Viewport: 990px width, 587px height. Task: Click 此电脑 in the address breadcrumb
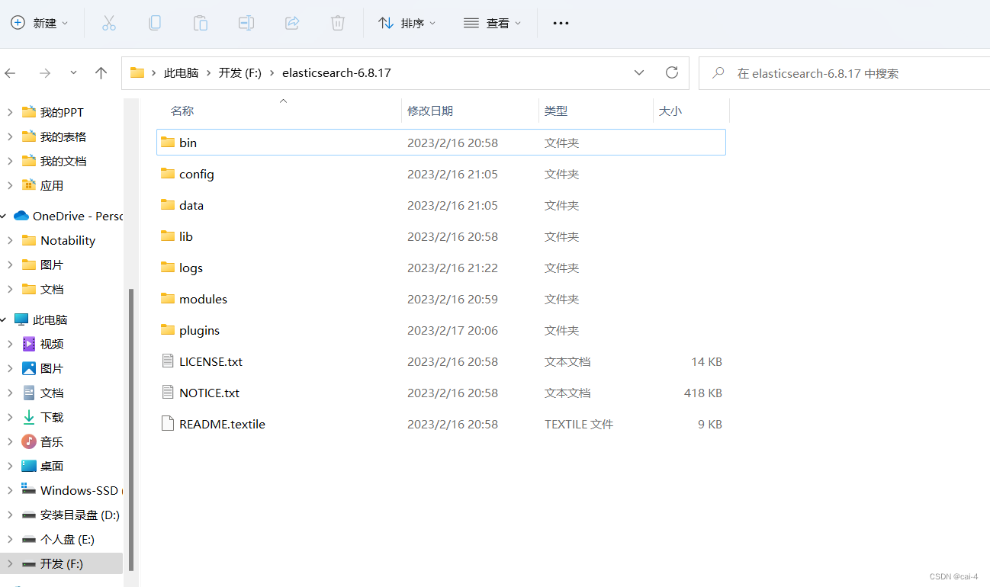tap(181, 73)
